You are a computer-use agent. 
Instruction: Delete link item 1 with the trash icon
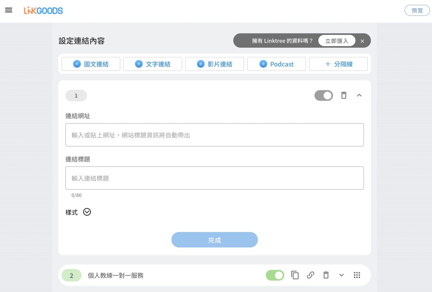pos(344,95)
